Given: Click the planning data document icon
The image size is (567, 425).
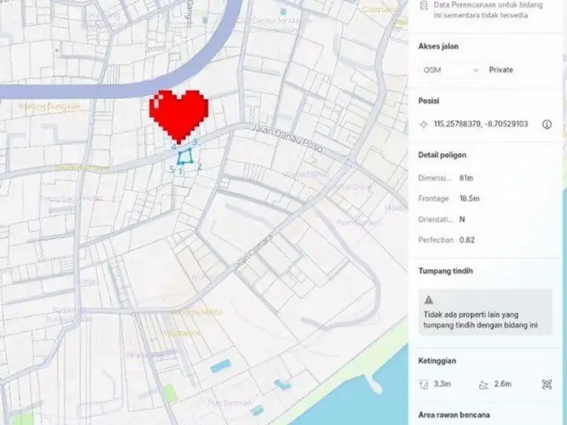Looking at the screenshot, I should 424,5.
